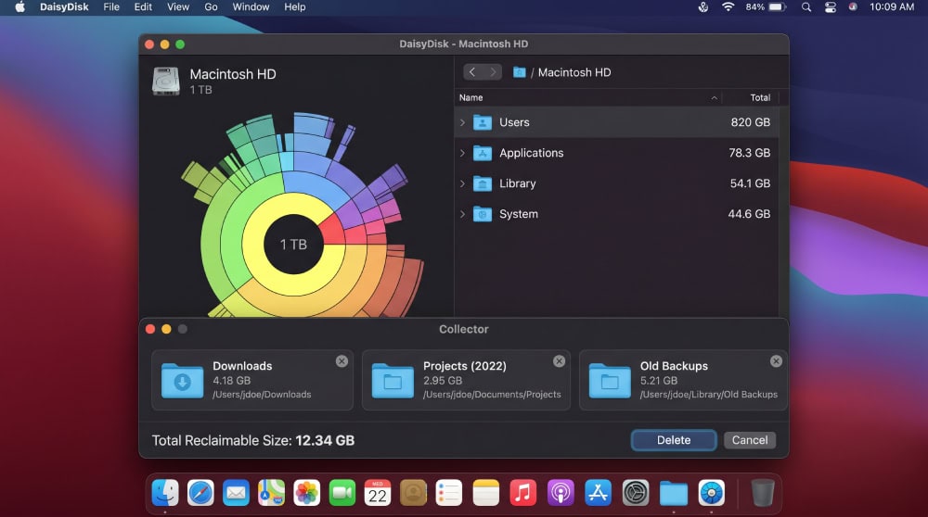Open Reminders from the Dock
Image resolution: width=928 pixels, height=517 pixels.
tap(448, 492)
